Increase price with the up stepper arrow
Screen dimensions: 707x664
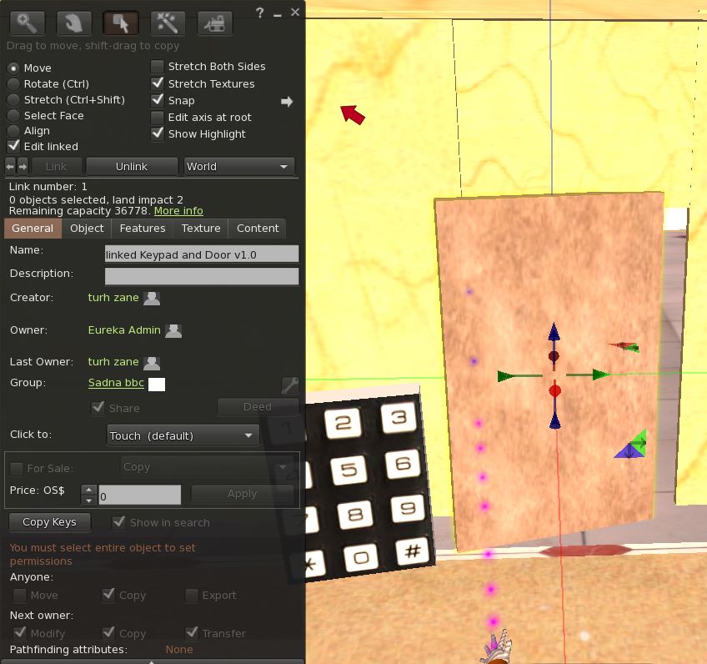pos(88,490)
